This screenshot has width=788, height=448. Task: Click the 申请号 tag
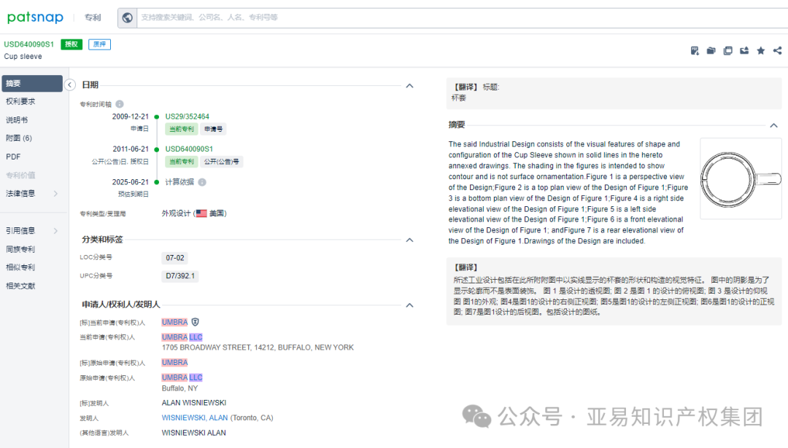click(213, 129)
